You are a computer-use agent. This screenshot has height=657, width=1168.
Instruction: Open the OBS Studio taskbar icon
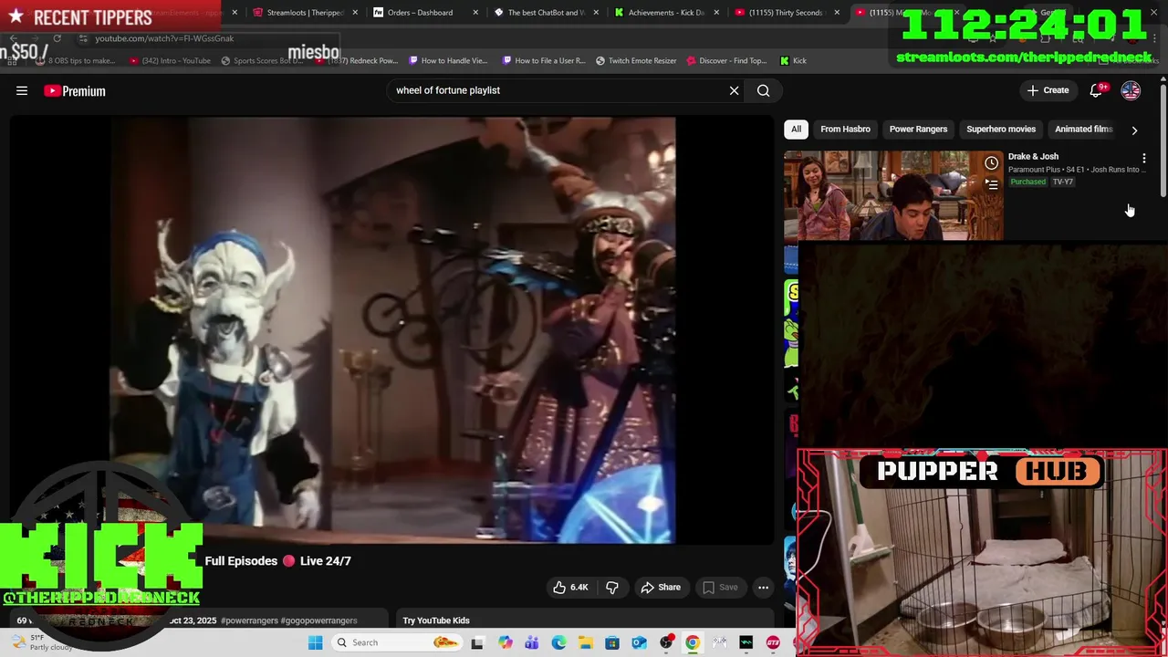666,642
